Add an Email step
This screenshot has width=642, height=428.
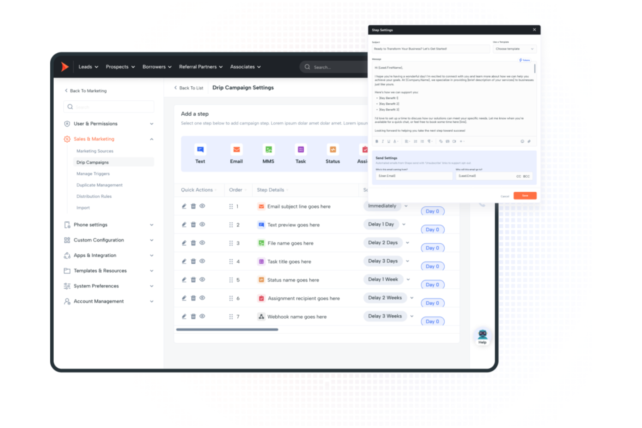pyautogui.click(x=236, y=150)
